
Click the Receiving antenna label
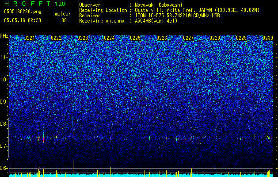click(x=102, y=21)
